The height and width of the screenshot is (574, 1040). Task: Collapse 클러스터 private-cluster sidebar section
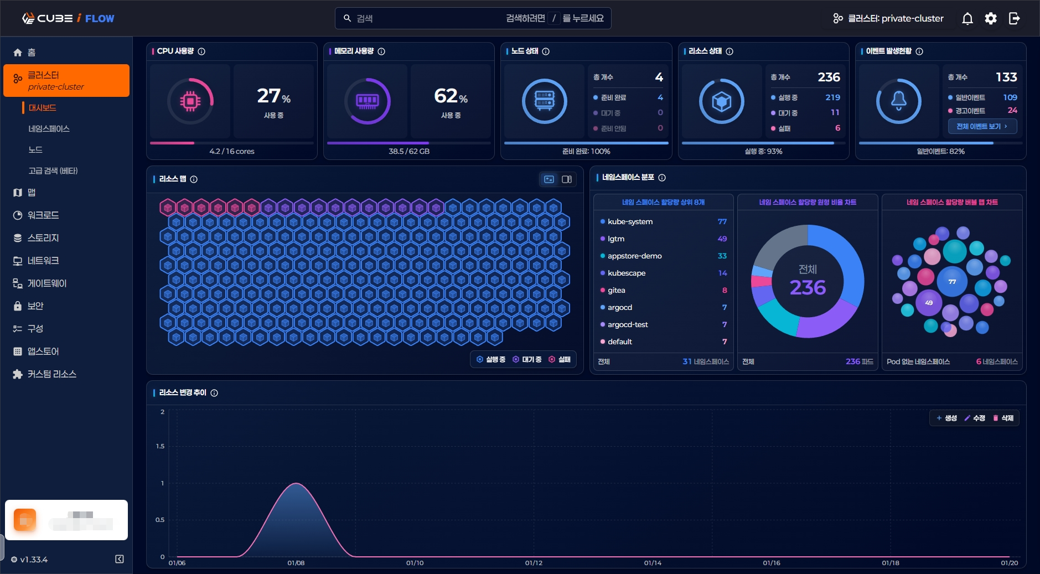tap(66, 80)
